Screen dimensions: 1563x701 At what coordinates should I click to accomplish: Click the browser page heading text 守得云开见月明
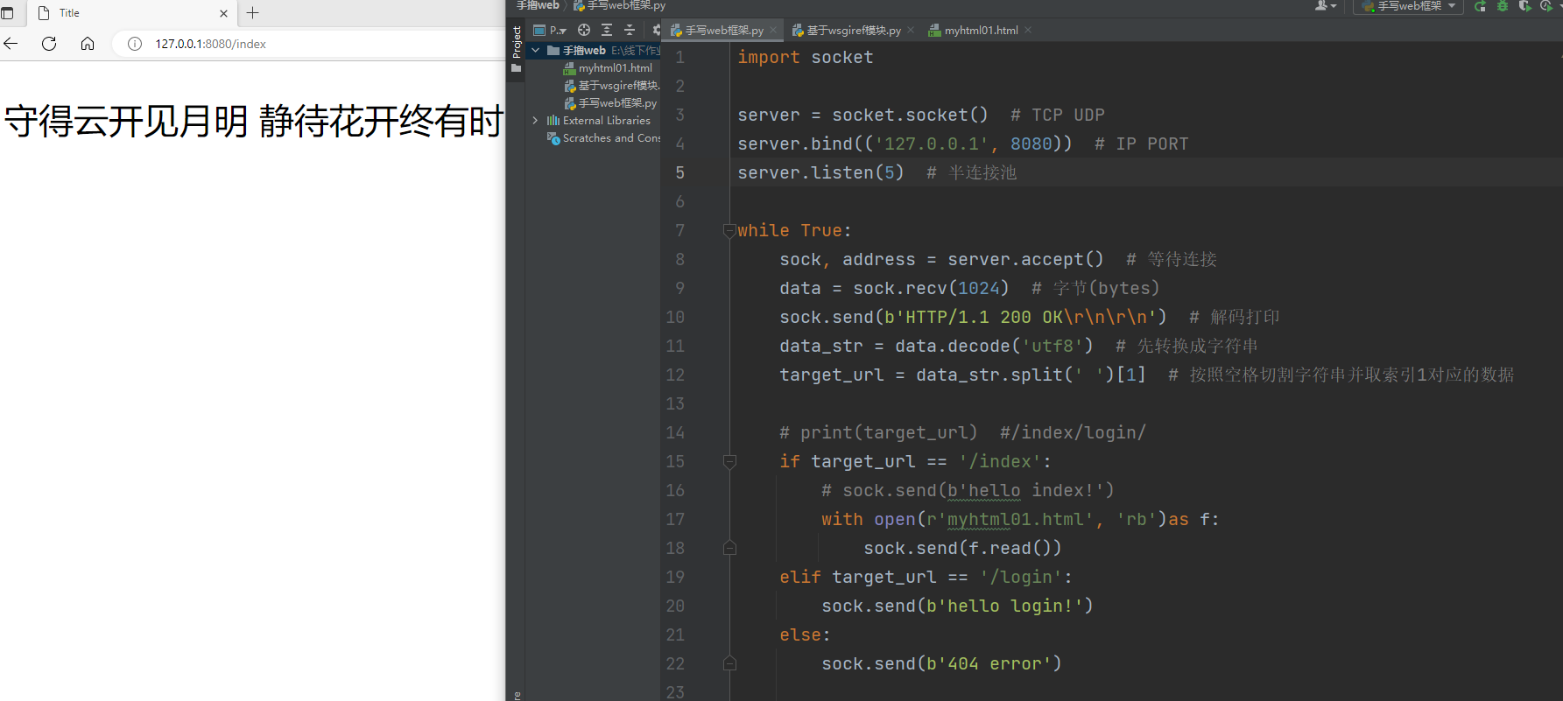tap(126, 121)
